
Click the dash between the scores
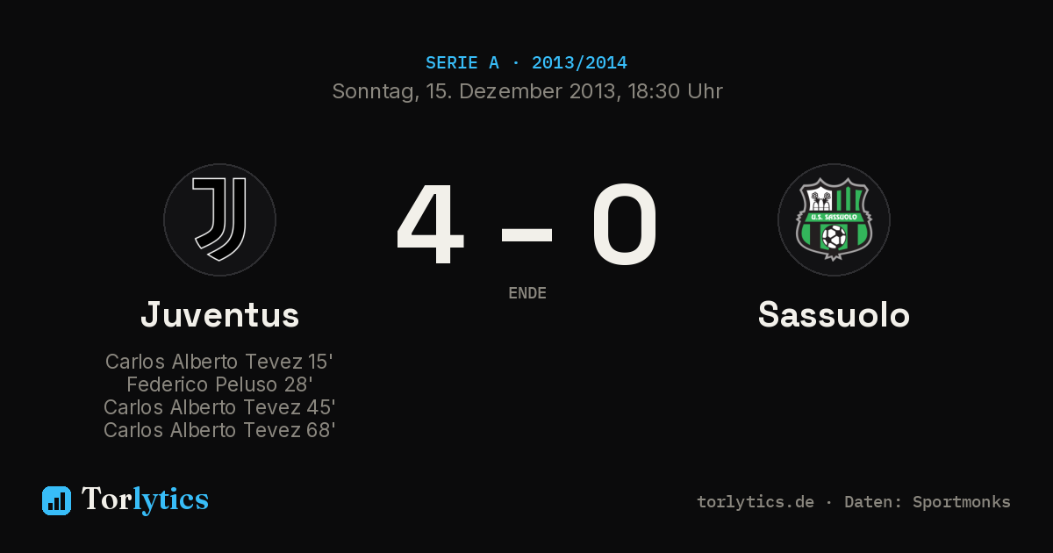(526, 233)
